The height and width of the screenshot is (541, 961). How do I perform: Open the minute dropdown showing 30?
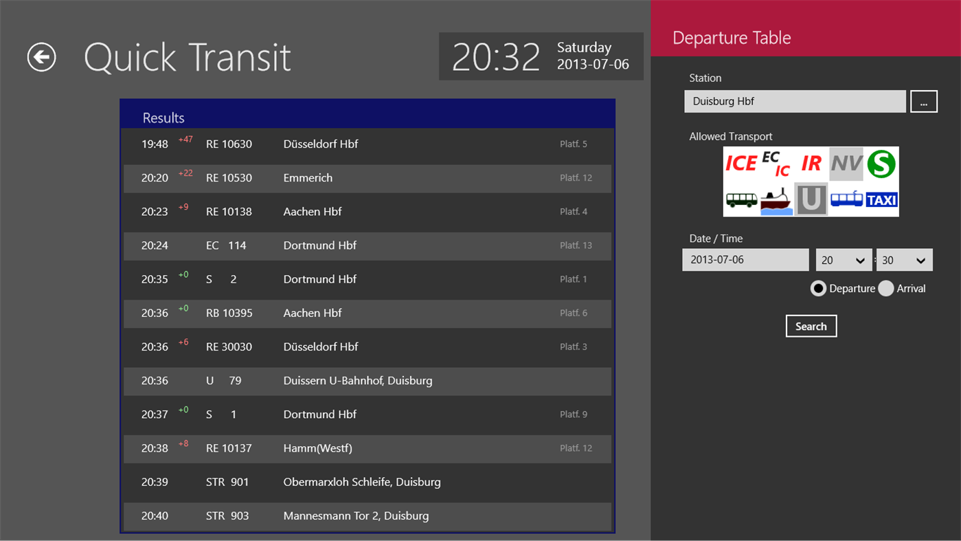click(x=904, y=259)
